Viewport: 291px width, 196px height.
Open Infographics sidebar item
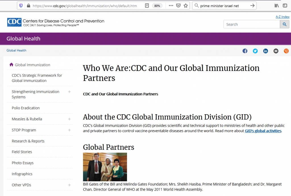22,174
